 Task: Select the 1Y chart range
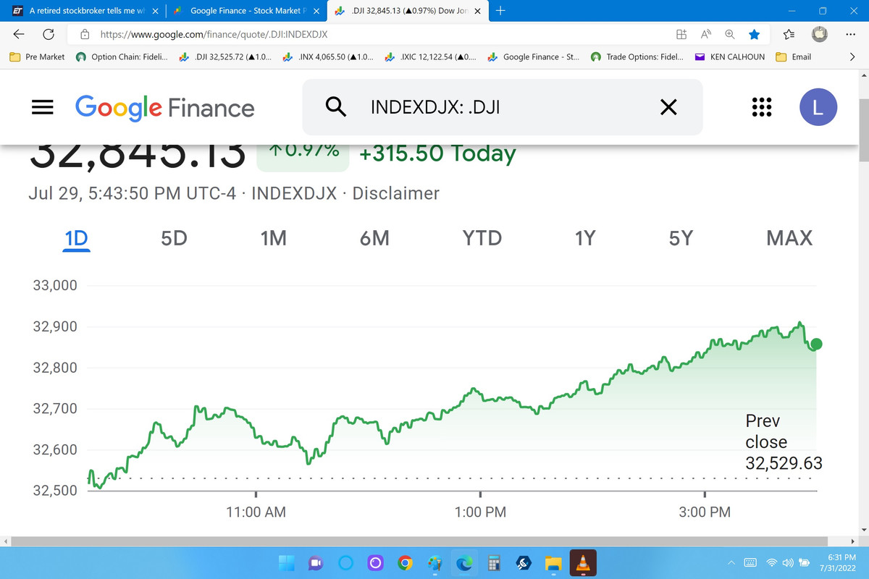click(x=584, y=238)
